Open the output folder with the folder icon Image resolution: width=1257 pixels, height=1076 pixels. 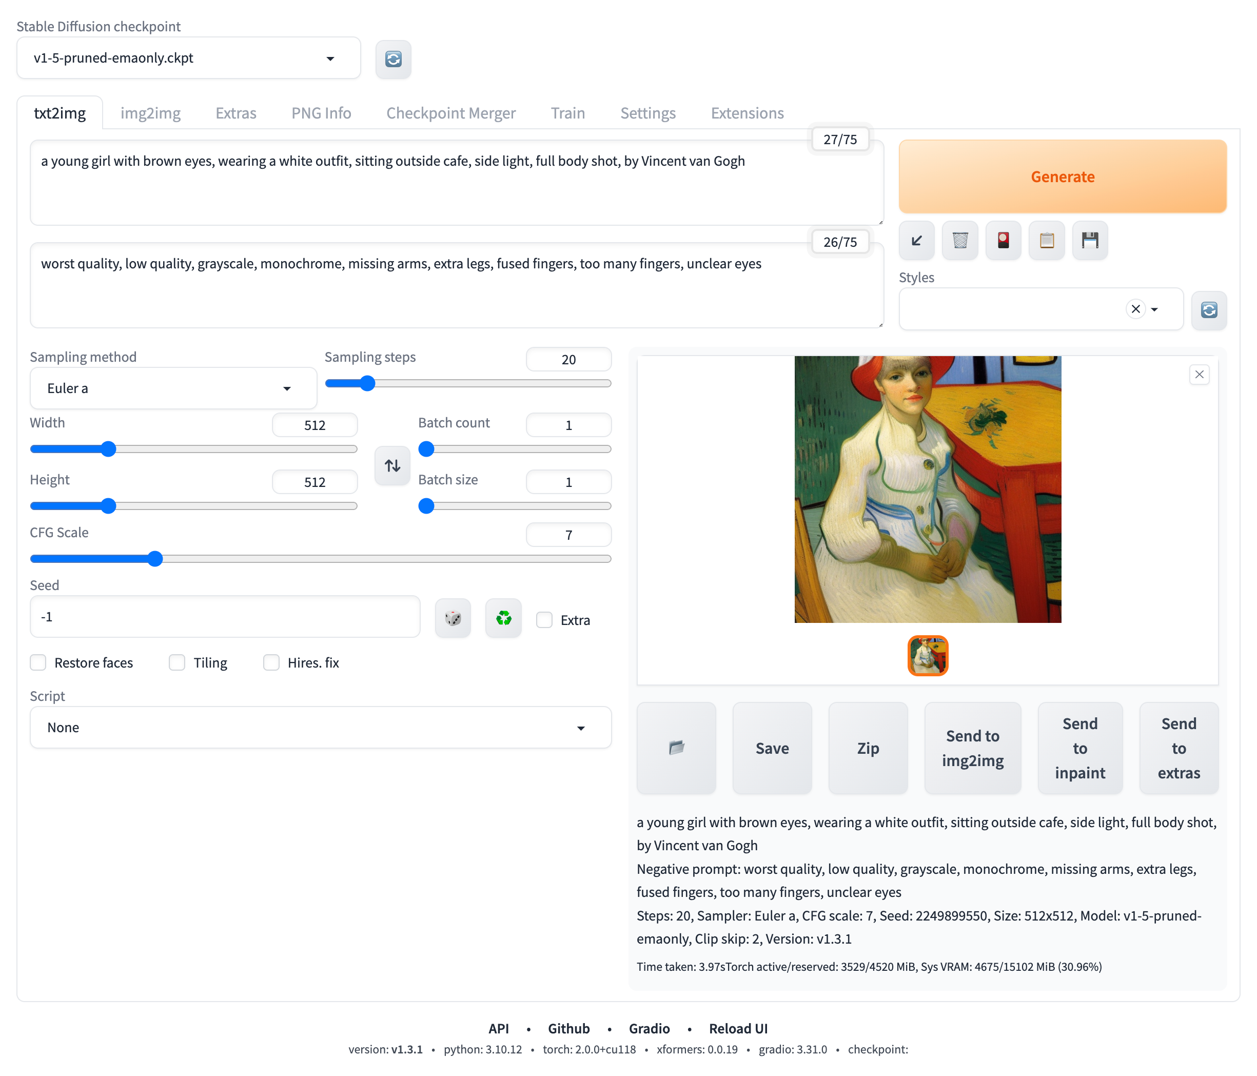[x=676, y=748]
